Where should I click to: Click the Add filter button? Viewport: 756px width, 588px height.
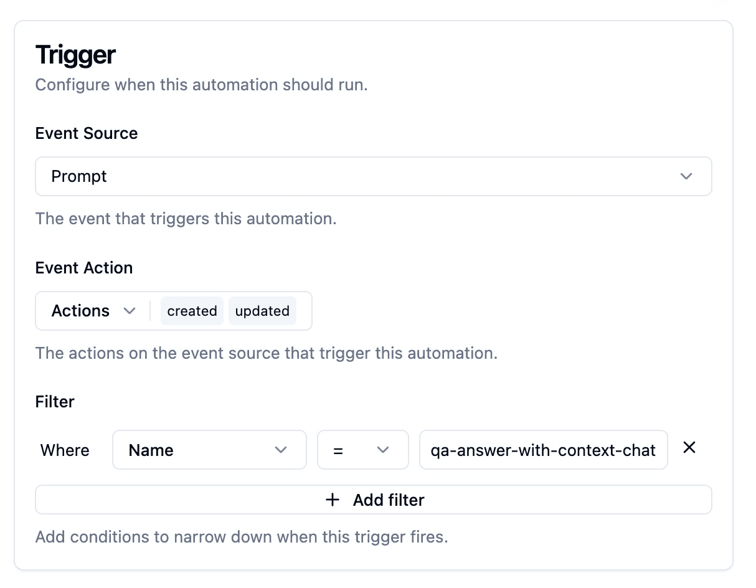pyautogui.click(x=374, y=500)
